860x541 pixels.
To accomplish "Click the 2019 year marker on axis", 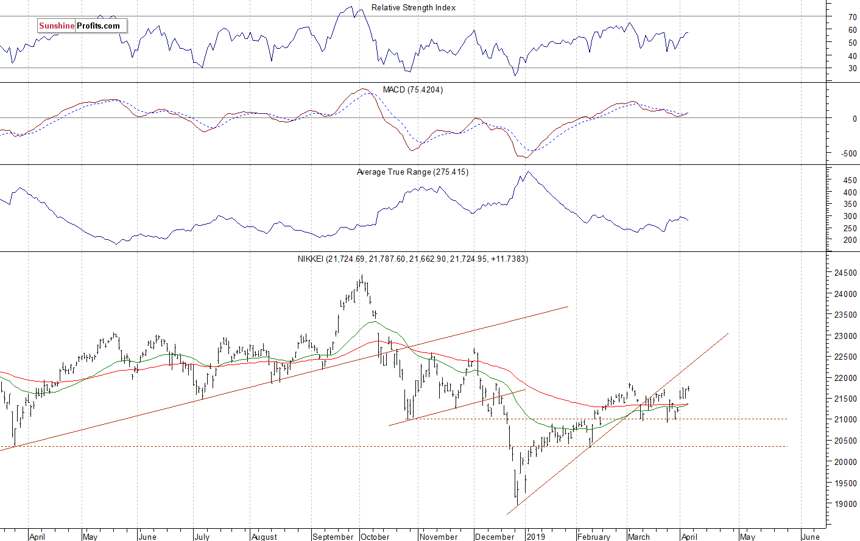I will click(x=536, y=537).
